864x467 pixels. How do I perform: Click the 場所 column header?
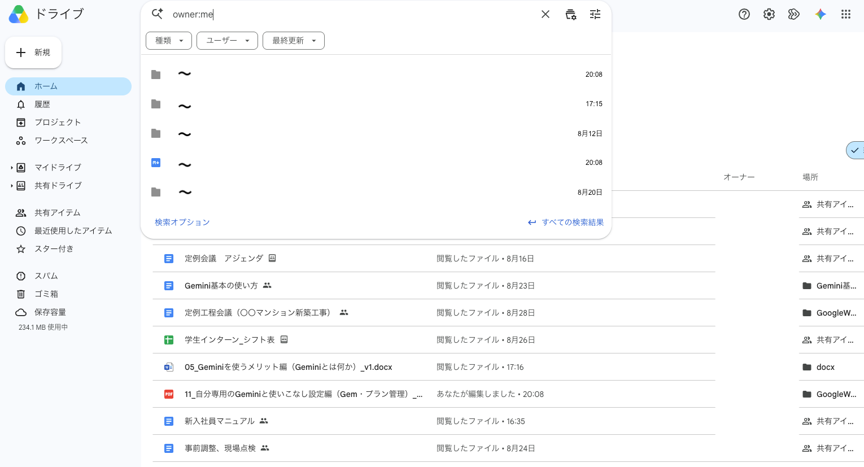click(810, 177)
